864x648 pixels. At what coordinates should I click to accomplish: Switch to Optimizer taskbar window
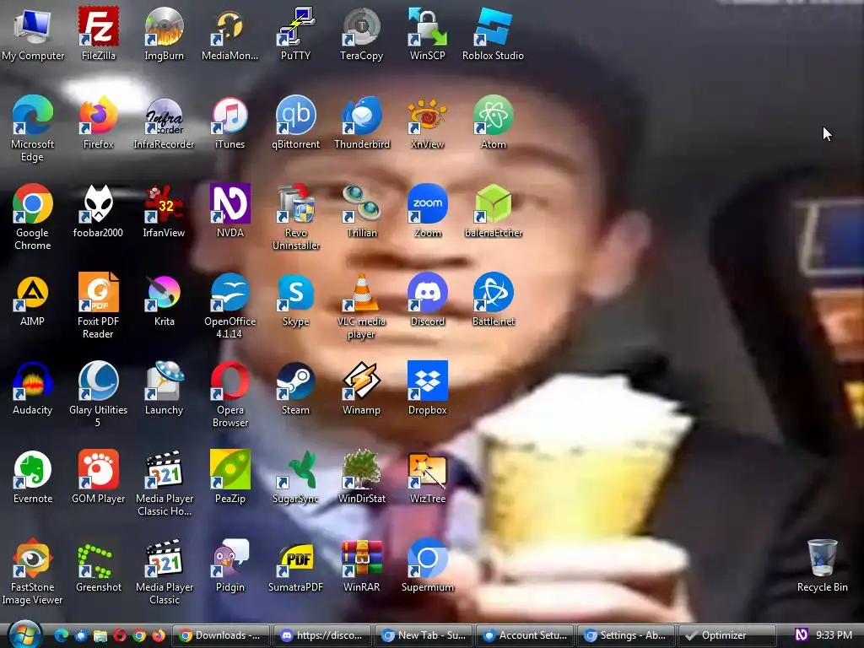728,635
